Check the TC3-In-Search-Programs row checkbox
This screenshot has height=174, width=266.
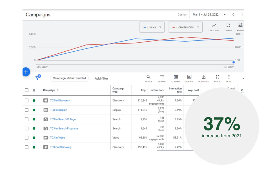(x=27, y=128)
